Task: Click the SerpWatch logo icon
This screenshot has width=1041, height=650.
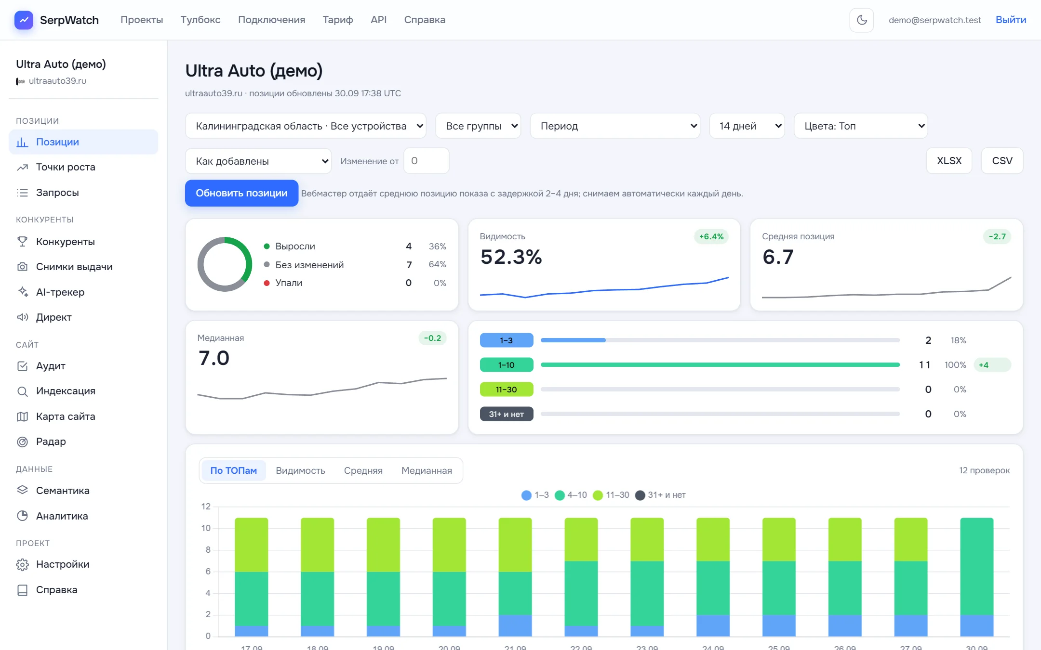Action: point(24,20)
